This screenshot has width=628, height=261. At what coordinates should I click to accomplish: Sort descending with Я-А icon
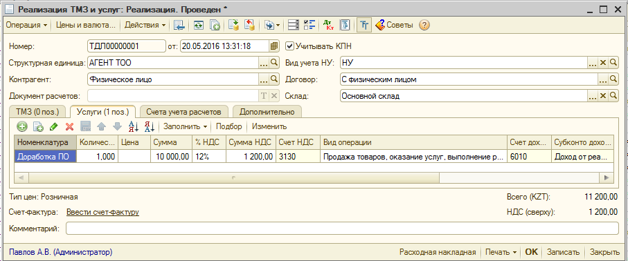[149, 127]
